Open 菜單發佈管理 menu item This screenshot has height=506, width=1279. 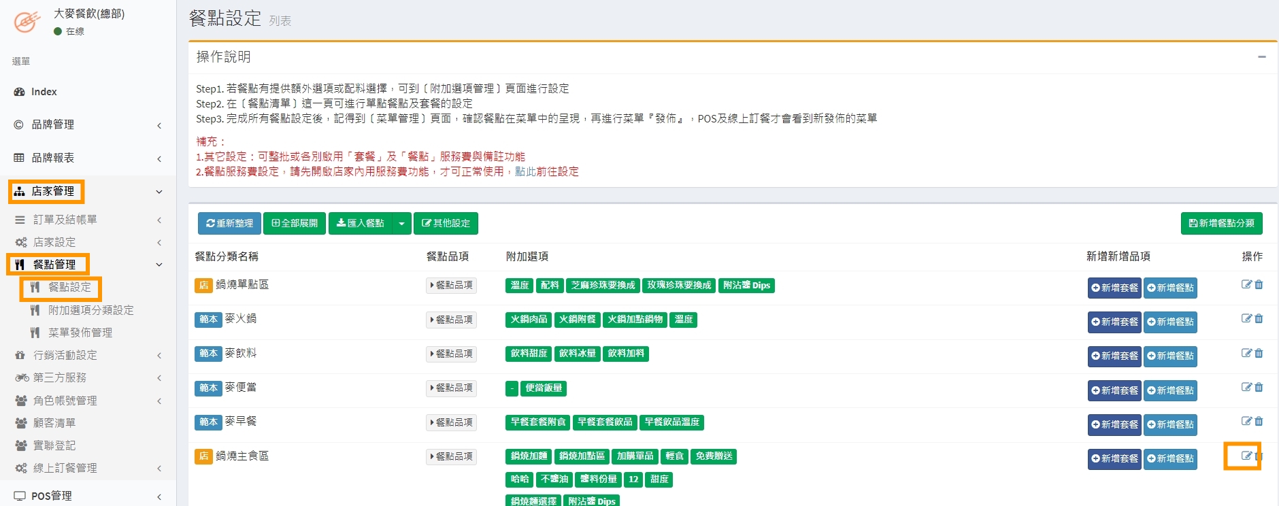[80, 333]
